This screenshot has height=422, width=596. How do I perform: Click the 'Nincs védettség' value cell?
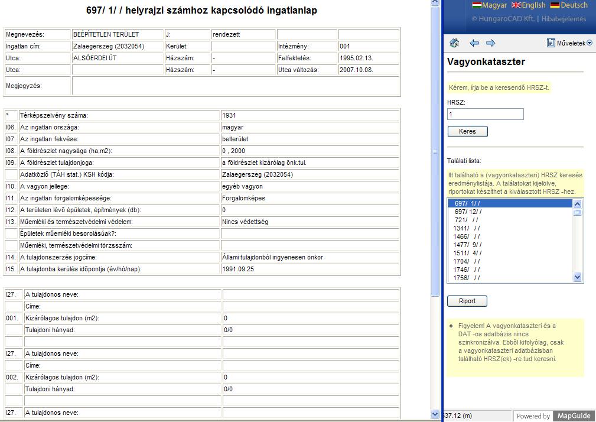310,222
